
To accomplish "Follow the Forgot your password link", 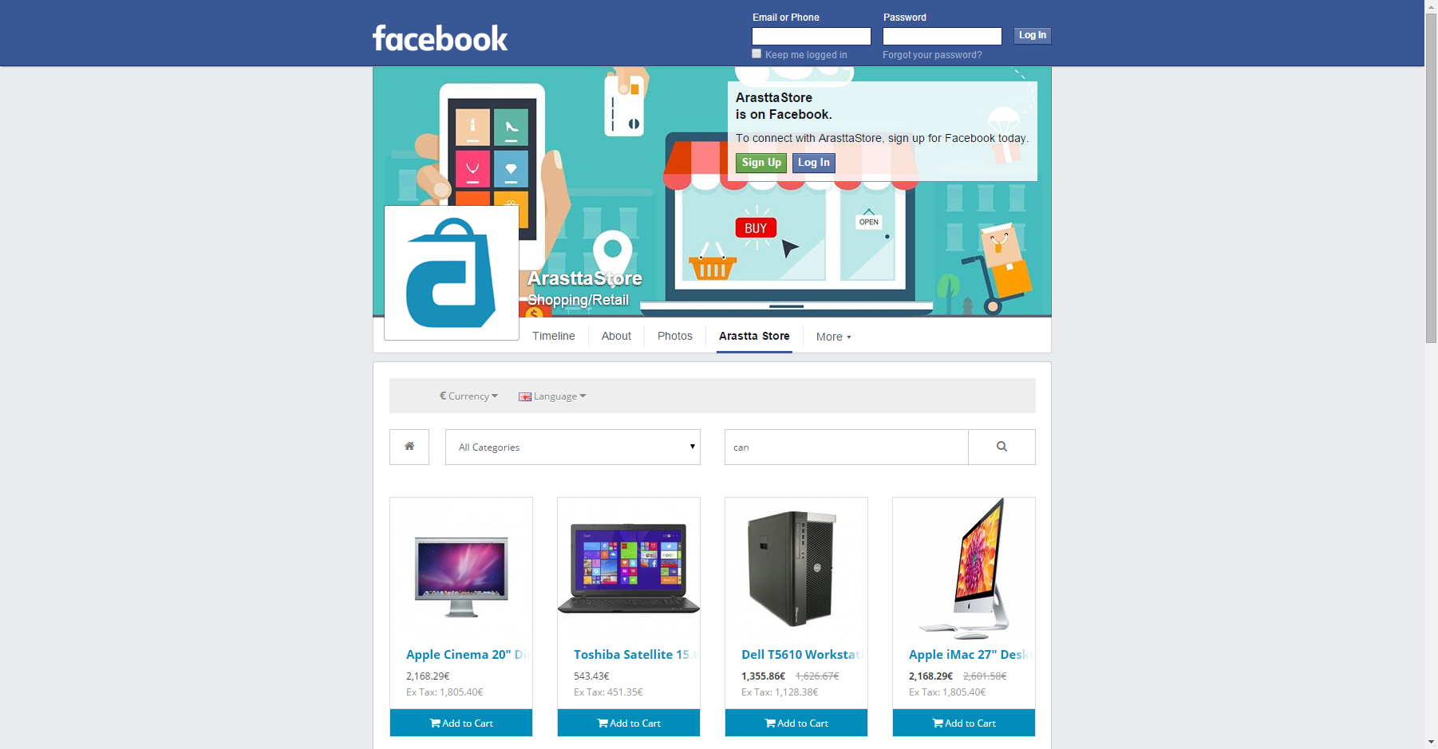I will [x=932, y=55].
